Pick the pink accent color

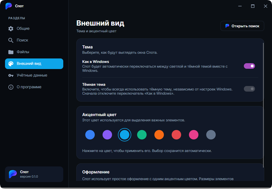[x=194, y=135]
